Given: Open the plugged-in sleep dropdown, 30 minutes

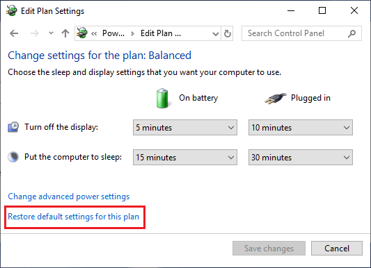Looking at the screenshot, I should 301,157.
